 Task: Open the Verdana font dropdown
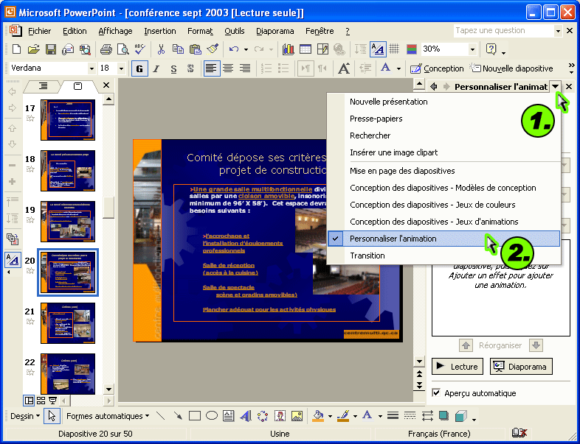pos(92,68)
